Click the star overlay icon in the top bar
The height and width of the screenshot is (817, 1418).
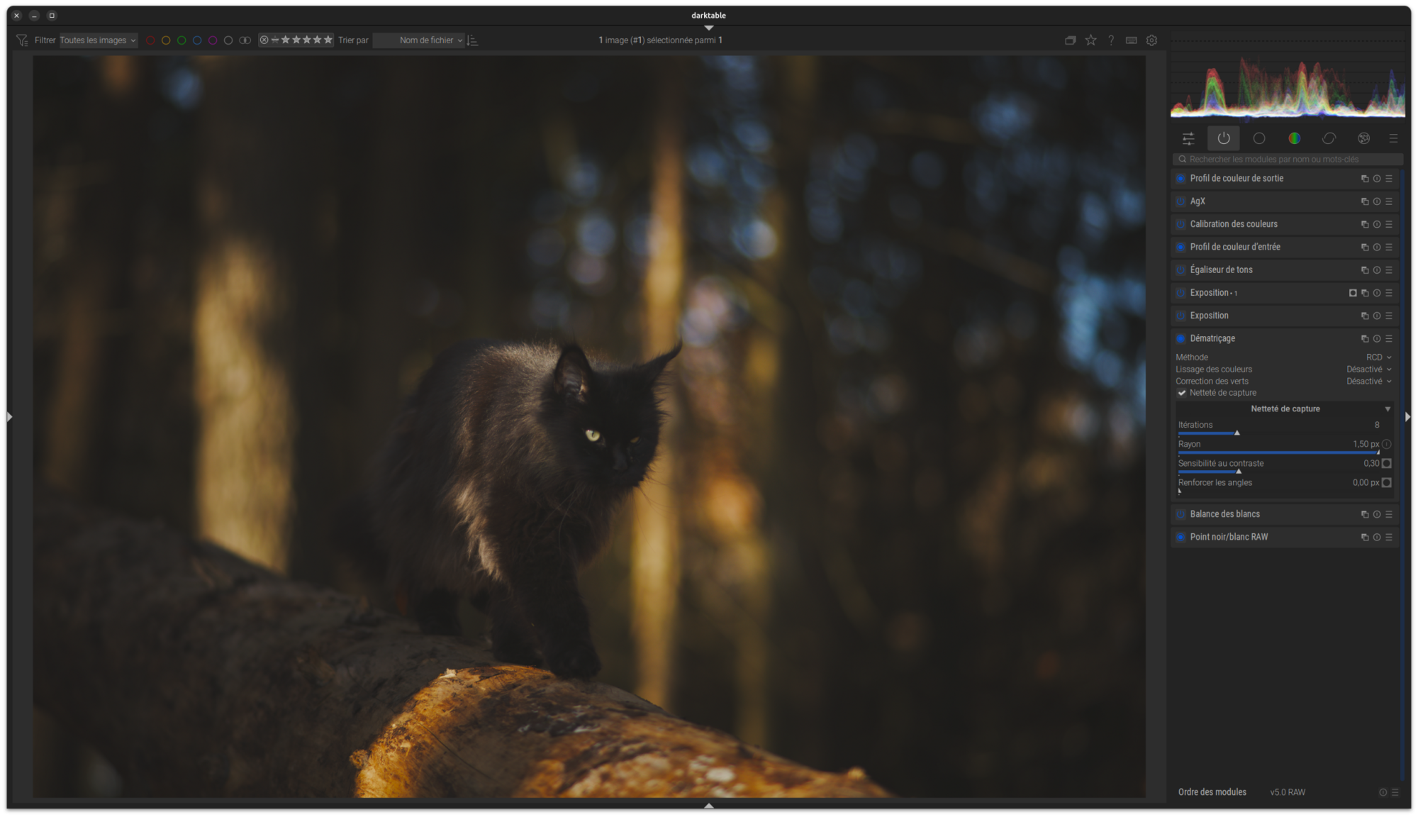point(1090,40)
